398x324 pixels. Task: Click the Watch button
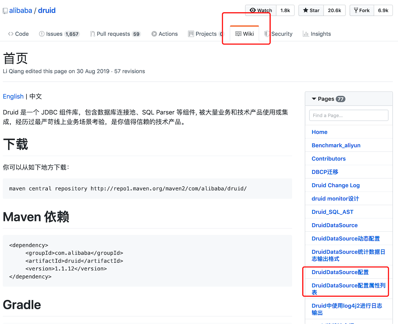click(261, 10)
